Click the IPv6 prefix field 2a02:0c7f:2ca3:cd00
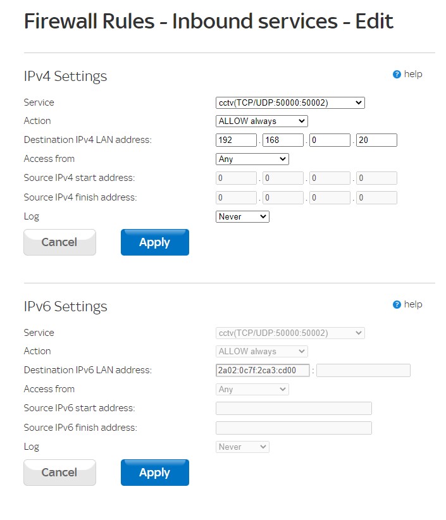 coord(263,371)
